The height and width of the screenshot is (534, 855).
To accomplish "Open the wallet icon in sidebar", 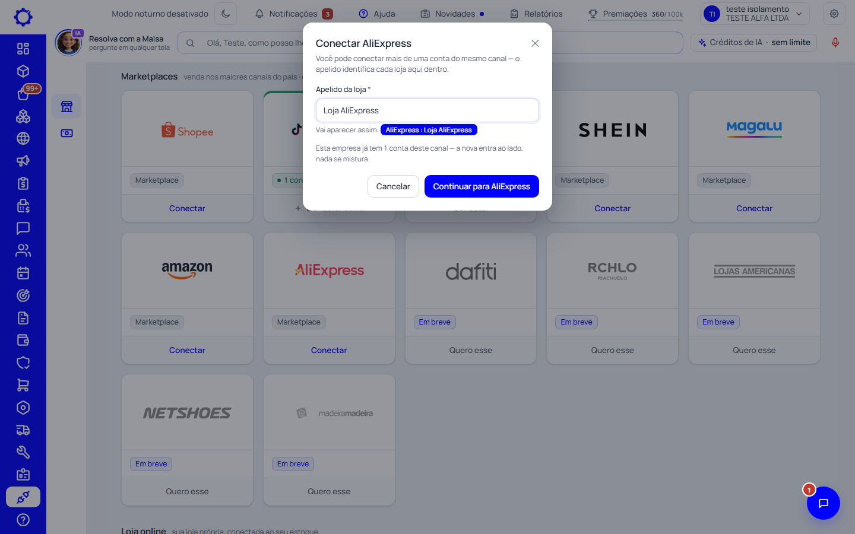I will [x=23, y=341].
